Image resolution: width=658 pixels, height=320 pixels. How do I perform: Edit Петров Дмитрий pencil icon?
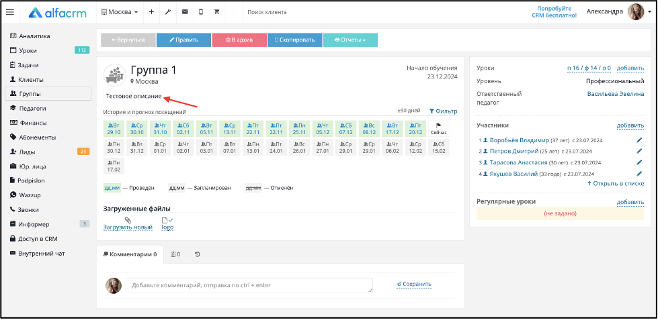pyautogui.click(x=640, y=151)
